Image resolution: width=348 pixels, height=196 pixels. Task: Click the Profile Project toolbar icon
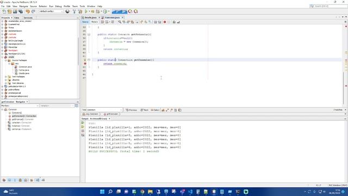tap(105, 11)
